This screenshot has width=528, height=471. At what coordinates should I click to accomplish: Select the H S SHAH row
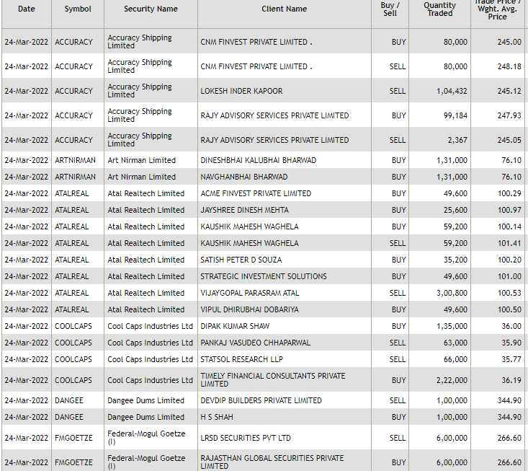tap(217, 417)
